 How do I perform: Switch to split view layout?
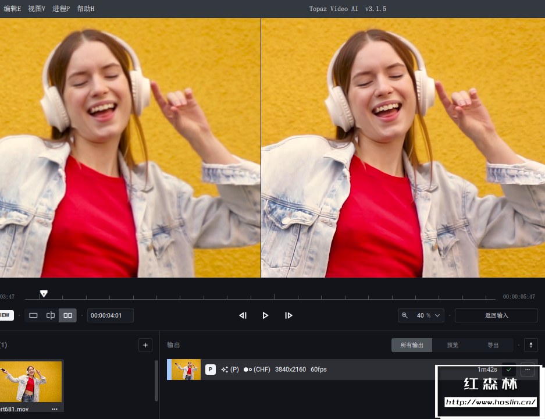tap(51, 315)
